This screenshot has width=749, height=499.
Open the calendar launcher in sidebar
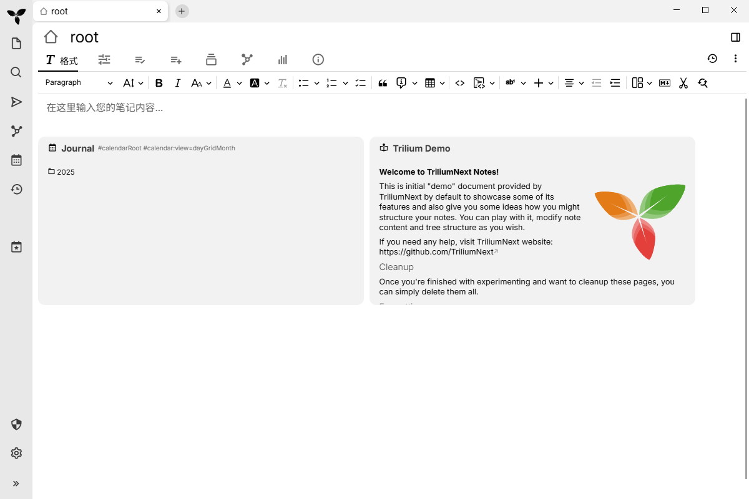[16, 160]
